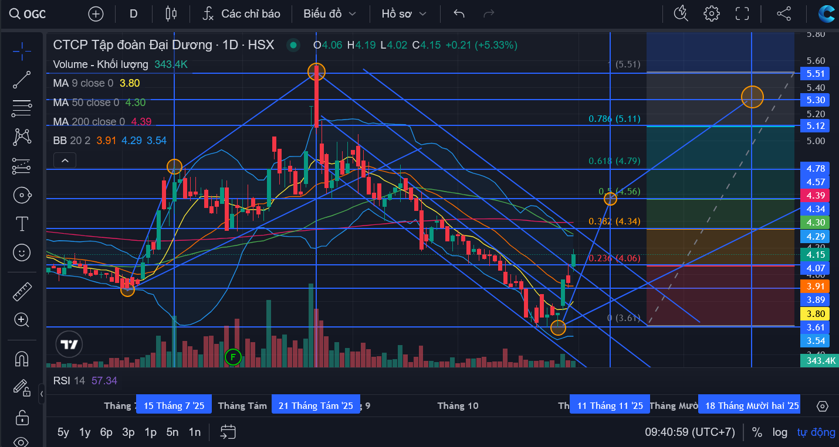This screenshot has height=447, width=839.
Task: Select the MA 50 close indicator legend
Action: click(x=99, y=103)
